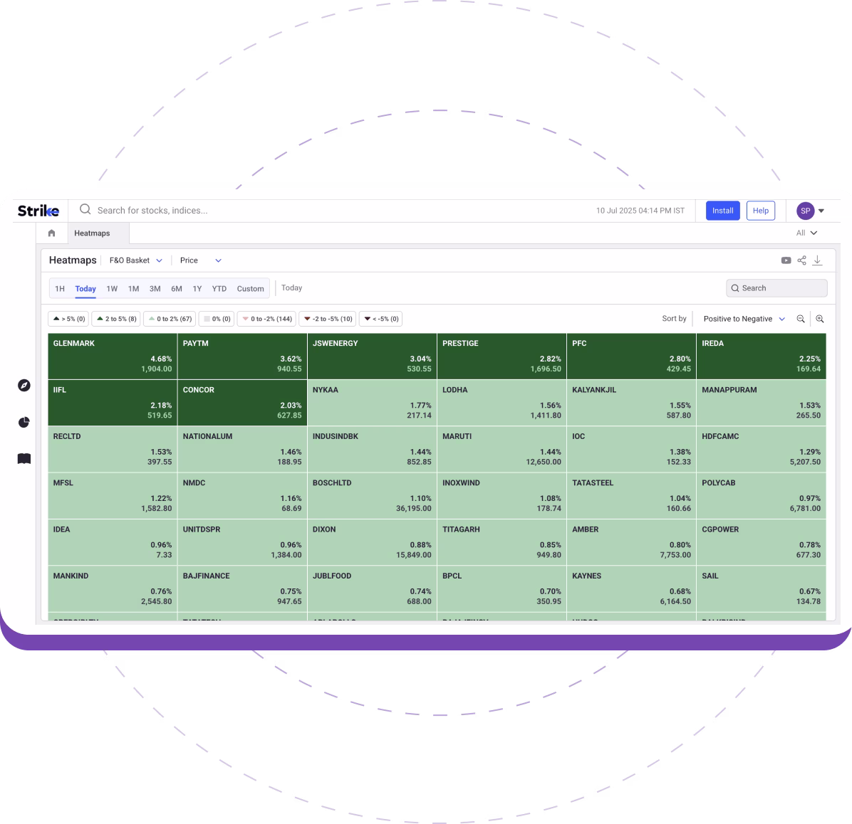This screenshot has height=824, width=852.
Task: Switch to the YTD timeframe tab
Action: click(219, 289)
